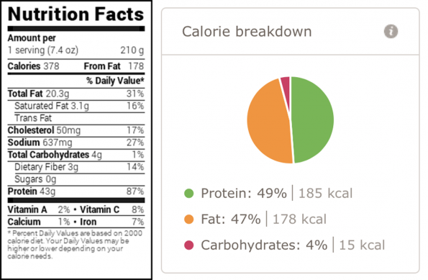
Task: Click the info icon beside Calorie breakdown
Action: pyautogui.click(x=391, y=32)
